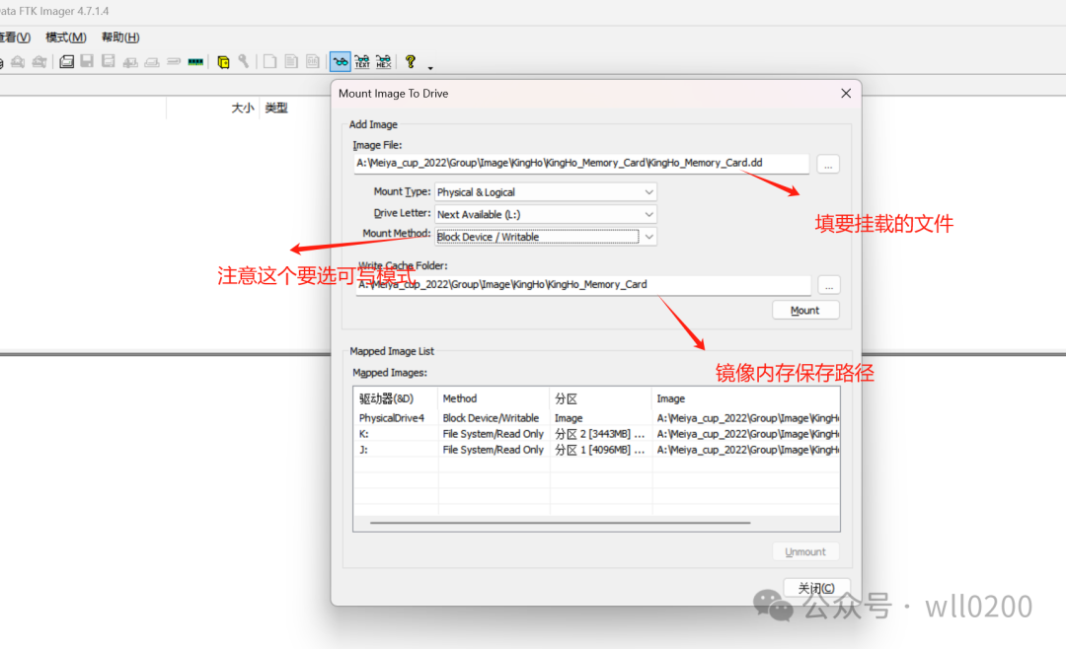Expand the Mount Type dropdown
Screen dimensions: 1066x649
(x=546, y=192)
